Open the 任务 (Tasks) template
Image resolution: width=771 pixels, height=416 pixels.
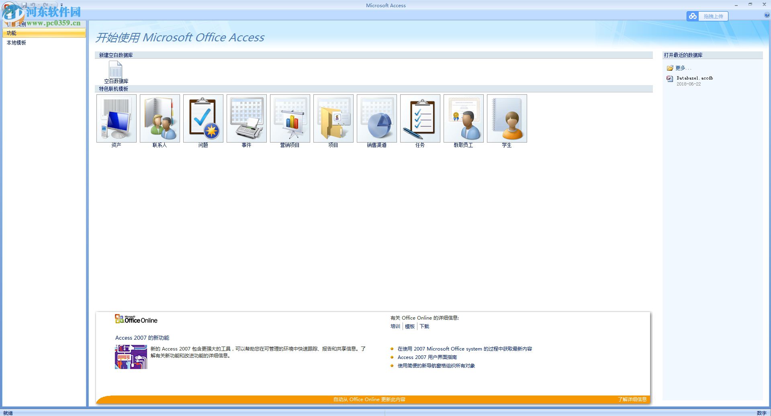click(x=420, y=118)
